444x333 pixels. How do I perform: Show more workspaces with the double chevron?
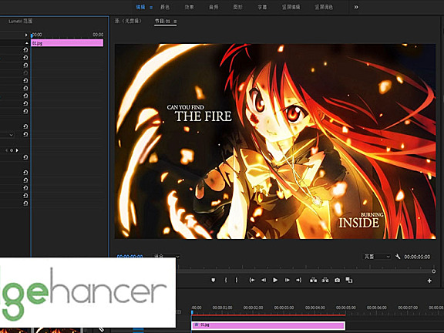[x=356, y=7]
